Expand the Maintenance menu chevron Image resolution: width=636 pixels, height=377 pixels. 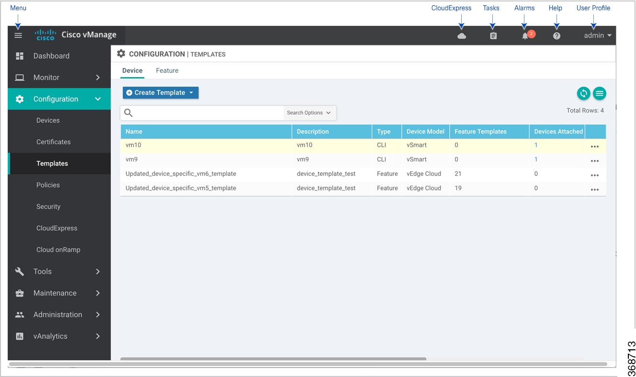pyautogui.click(x=98, y=293)
